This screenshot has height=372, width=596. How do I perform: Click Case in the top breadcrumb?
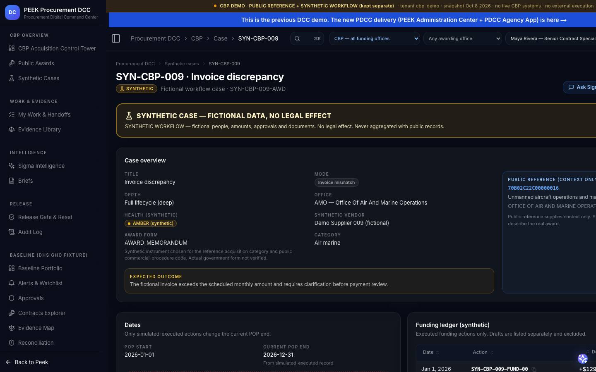coord(221,38)
